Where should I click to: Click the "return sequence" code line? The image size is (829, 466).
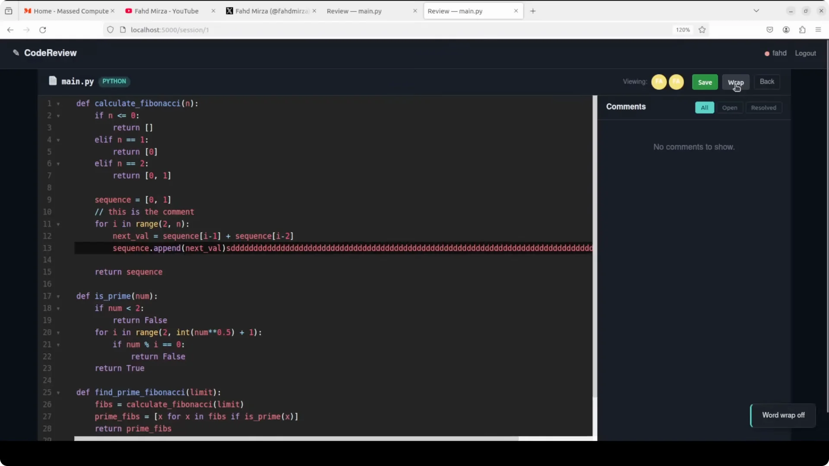[x=129, y=272]
